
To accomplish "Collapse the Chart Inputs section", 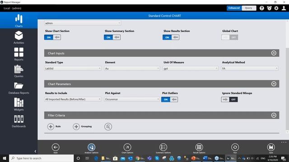I will click(x=274, y=53).
